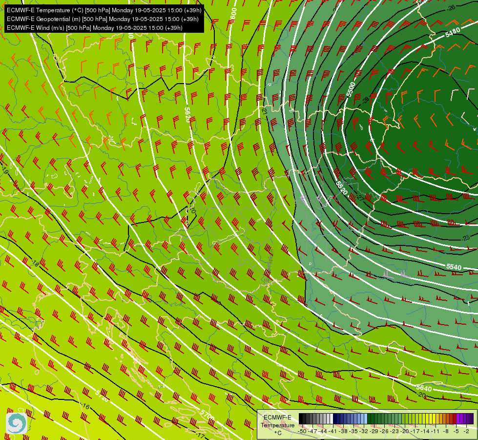
Task: Pick the dark purple swatch at legend's warm end
Action: coord(472,418)
